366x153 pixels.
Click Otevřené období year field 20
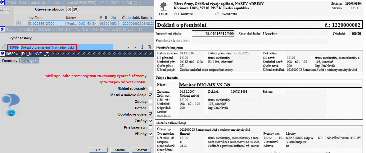click(75, 9)
